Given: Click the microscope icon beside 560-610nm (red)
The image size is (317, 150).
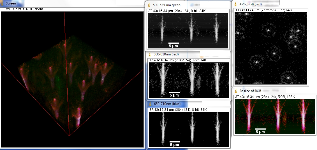Looking at the screenshot, I should tap(149, 54).
